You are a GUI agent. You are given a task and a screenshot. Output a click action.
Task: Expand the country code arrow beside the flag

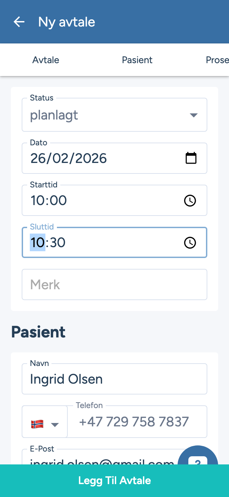coord(55,424)
